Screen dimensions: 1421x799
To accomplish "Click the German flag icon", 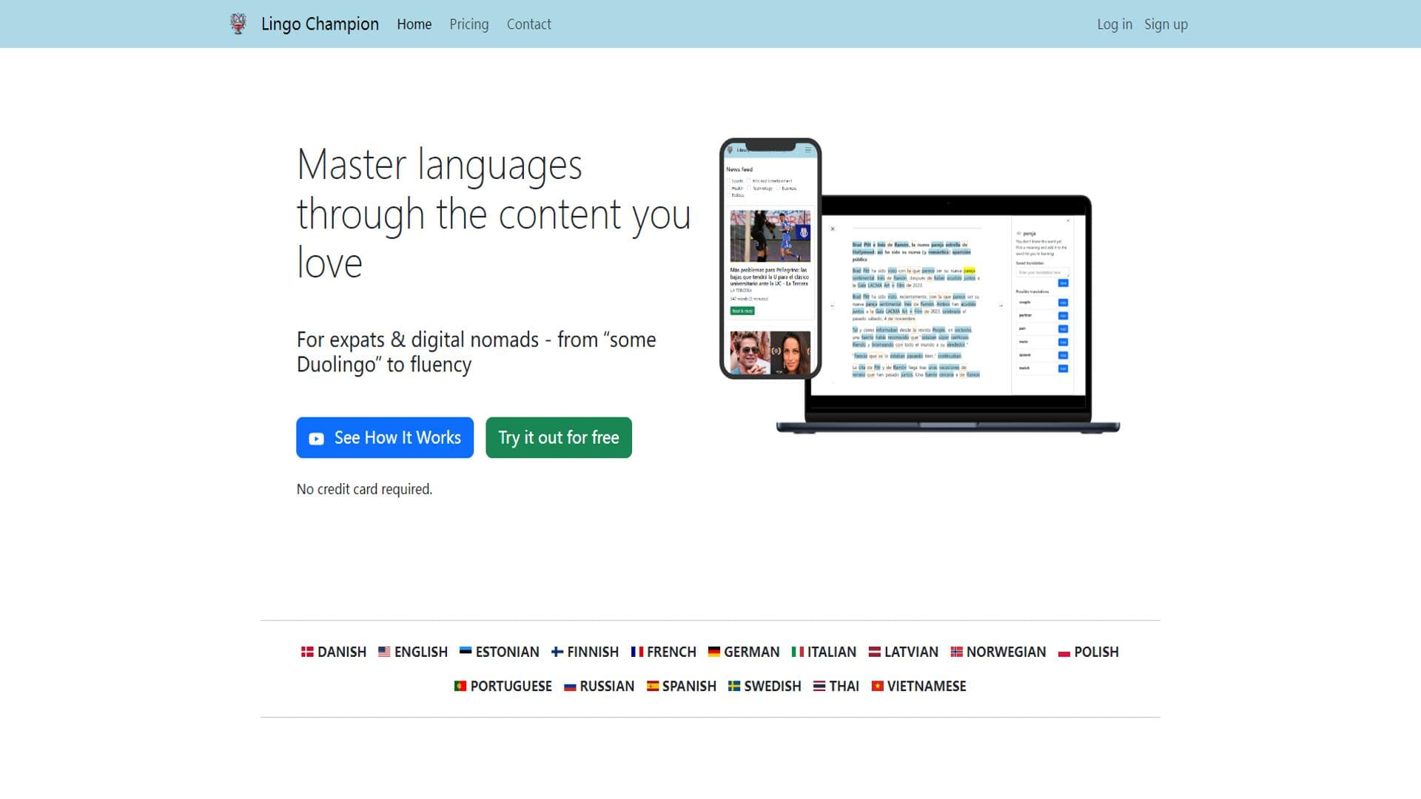I will 714,652.
